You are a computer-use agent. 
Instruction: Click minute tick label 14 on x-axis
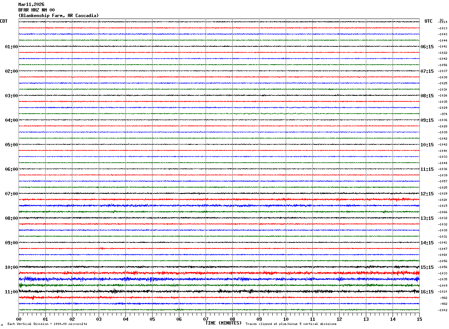(x=393, y=319)
